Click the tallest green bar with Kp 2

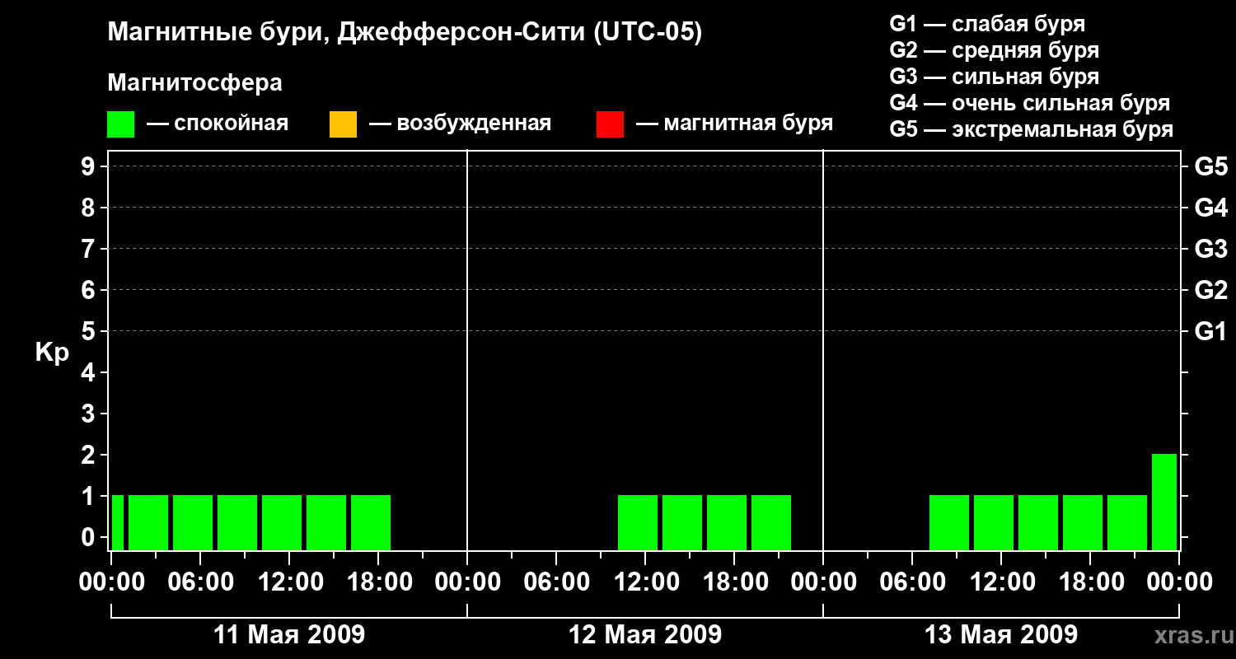[1164, 502]
